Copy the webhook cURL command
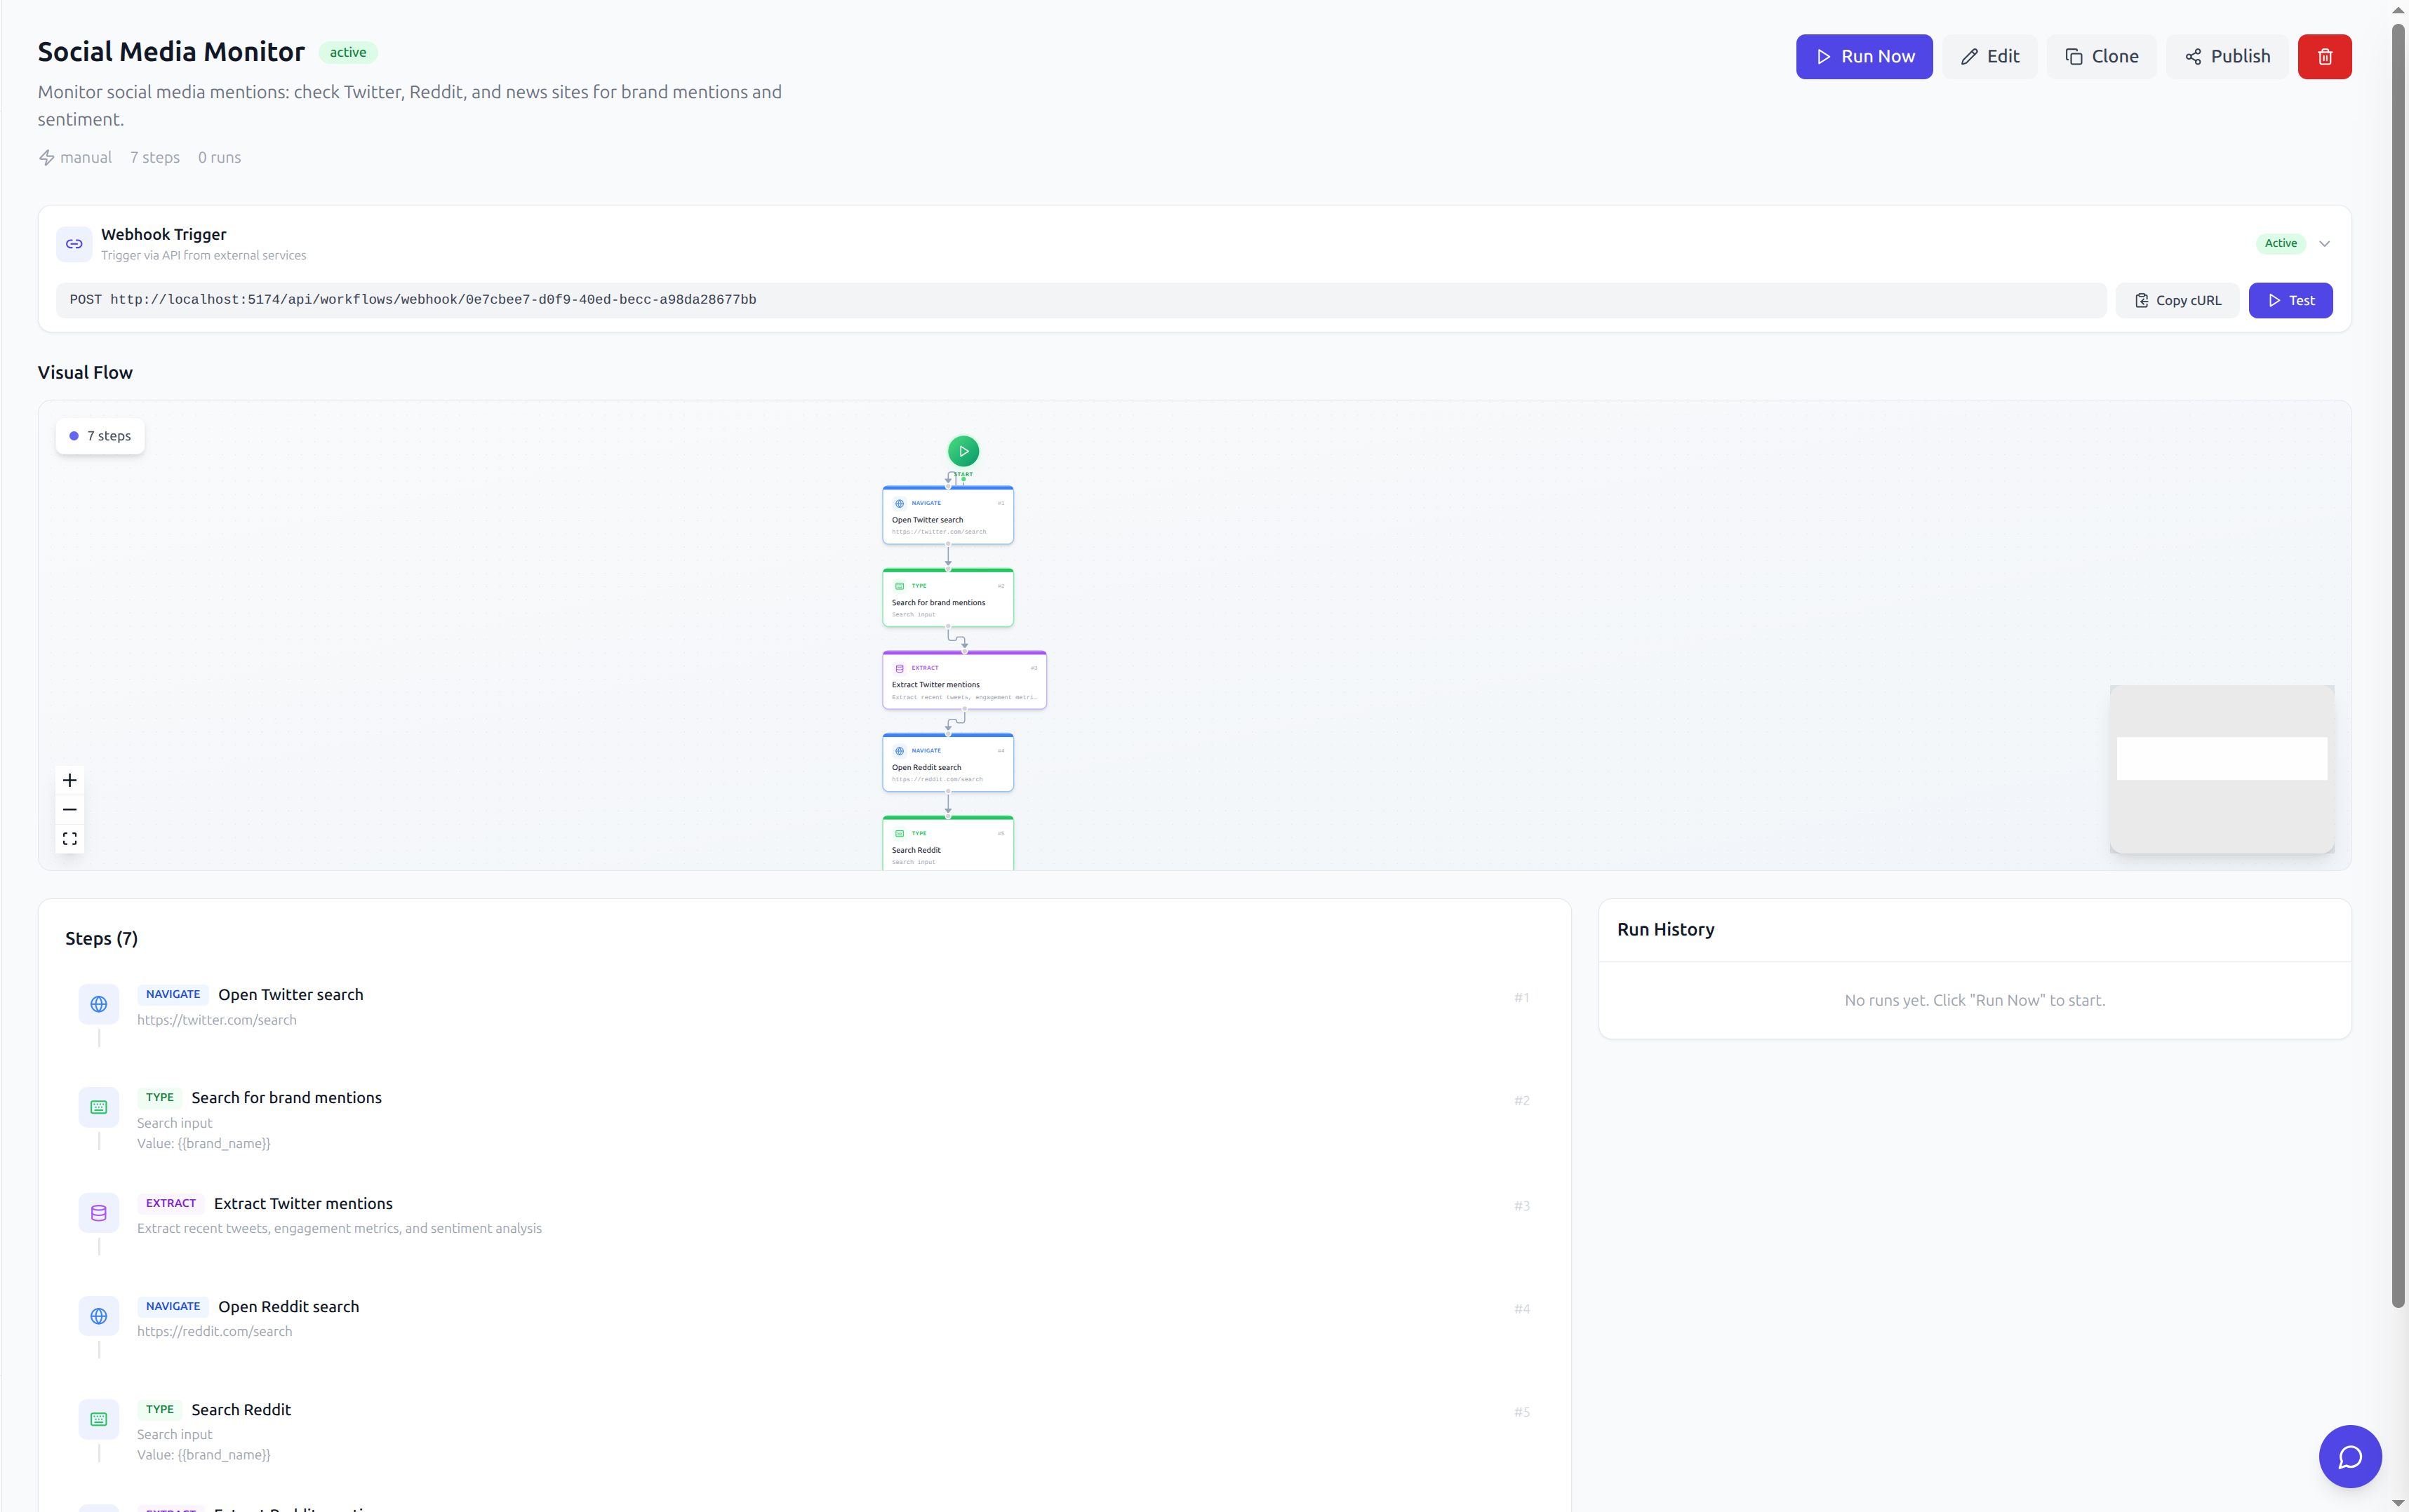Image resolution: width=2409 pixels, height=1512 pixels. click(2177, 300)
